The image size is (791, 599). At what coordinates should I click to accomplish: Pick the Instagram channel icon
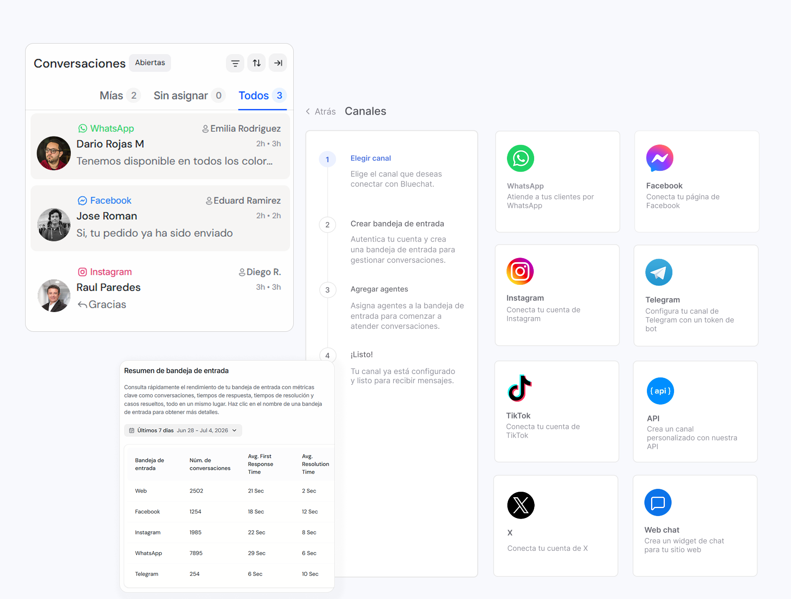tap(520, 271)
